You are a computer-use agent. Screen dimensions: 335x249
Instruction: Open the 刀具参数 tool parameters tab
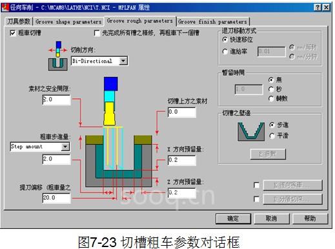tap(19, 21)
